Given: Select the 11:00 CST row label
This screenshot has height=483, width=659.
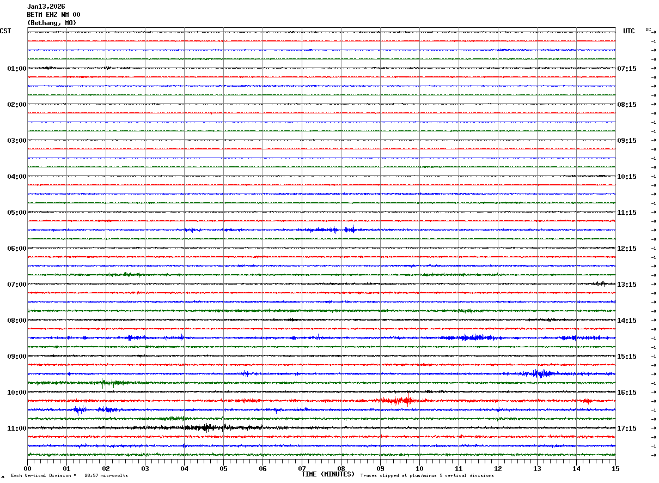Looking at the screenshot, I should [17, 428].
